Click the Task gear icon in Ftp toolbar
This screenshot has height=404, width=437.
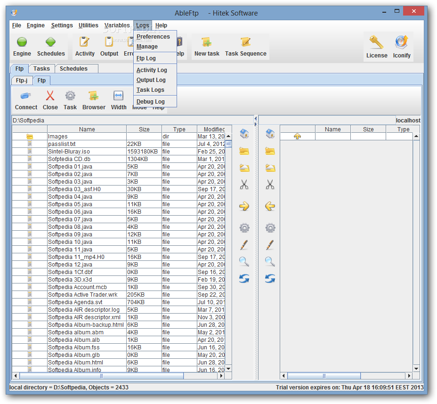(x=70, y=96)
